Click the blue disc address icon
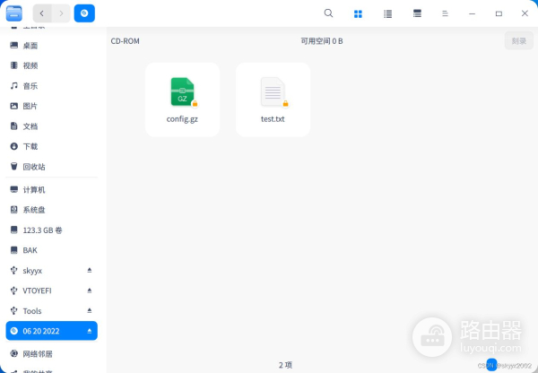 point(84,13)
